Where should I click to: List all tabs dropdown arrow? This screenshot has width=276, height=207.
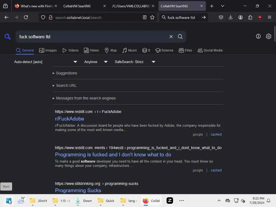point(222,6)
